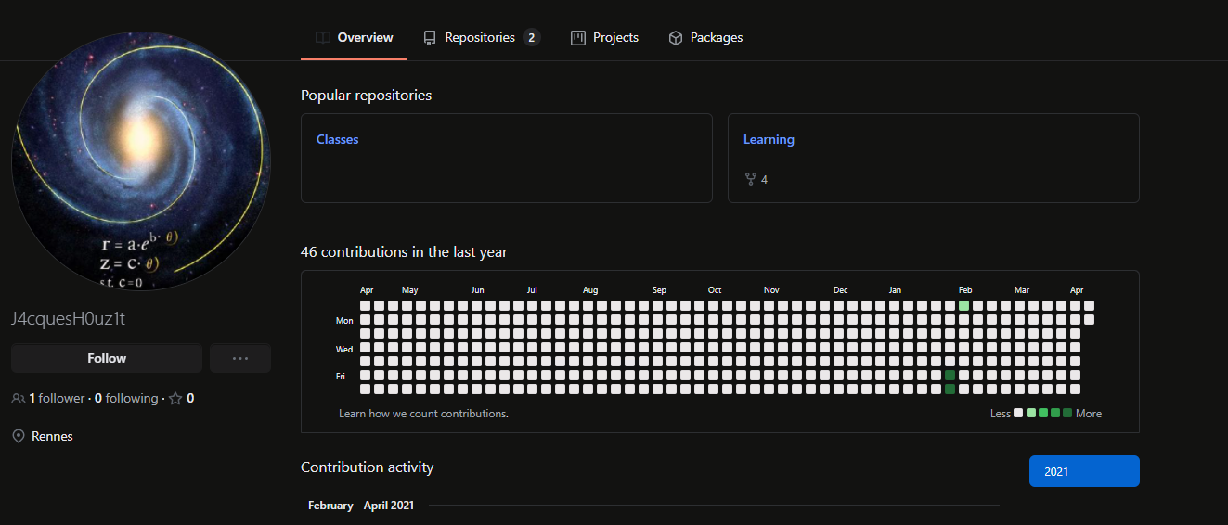Screen dimensions: 1228x525
Task: Click the galaxy spiral profile avatar
Action: 141,160
